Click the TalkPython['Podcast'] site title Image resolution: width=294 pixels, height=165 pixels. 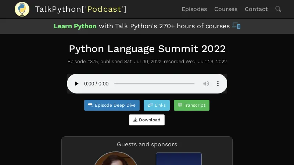point(80,9)
